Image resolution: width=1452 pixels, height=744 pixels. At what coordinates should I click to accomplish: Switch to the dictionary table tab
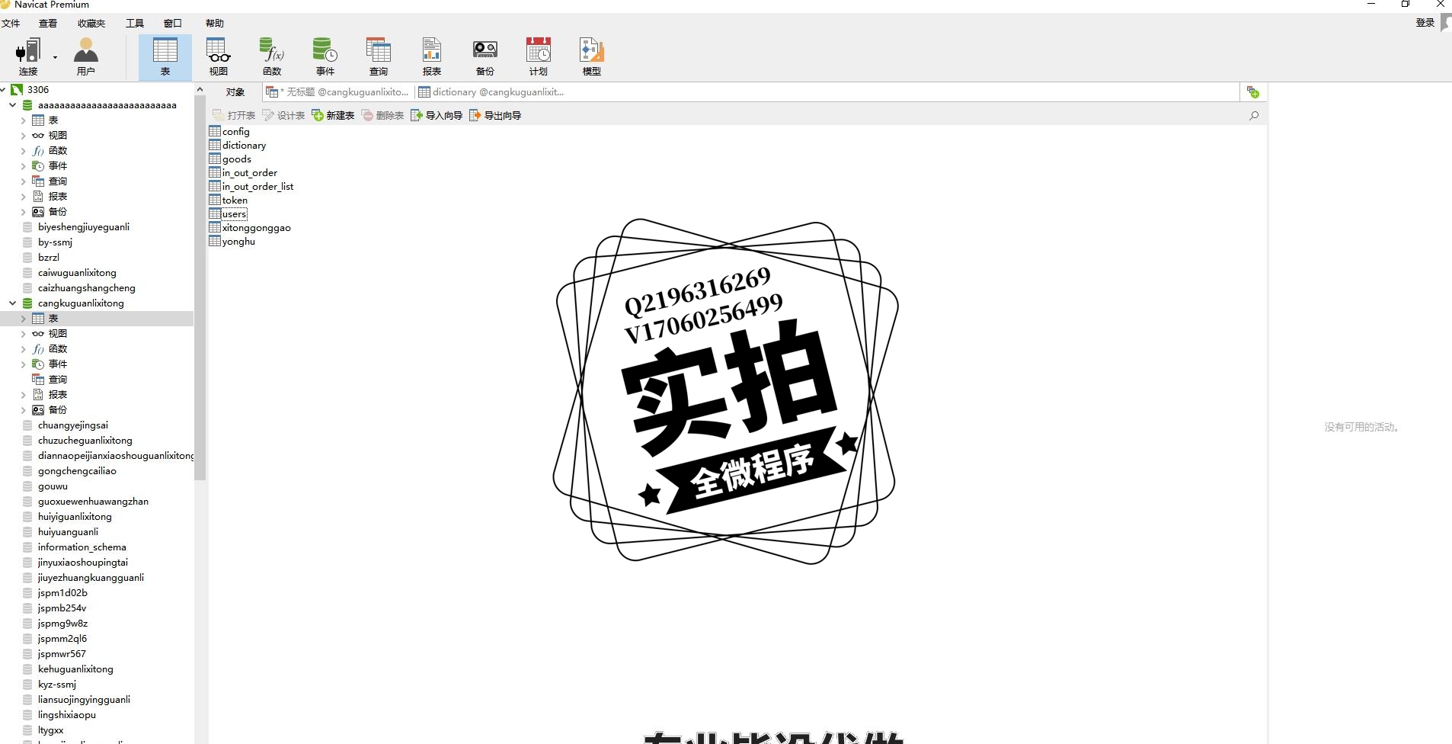tap(492, 92)
